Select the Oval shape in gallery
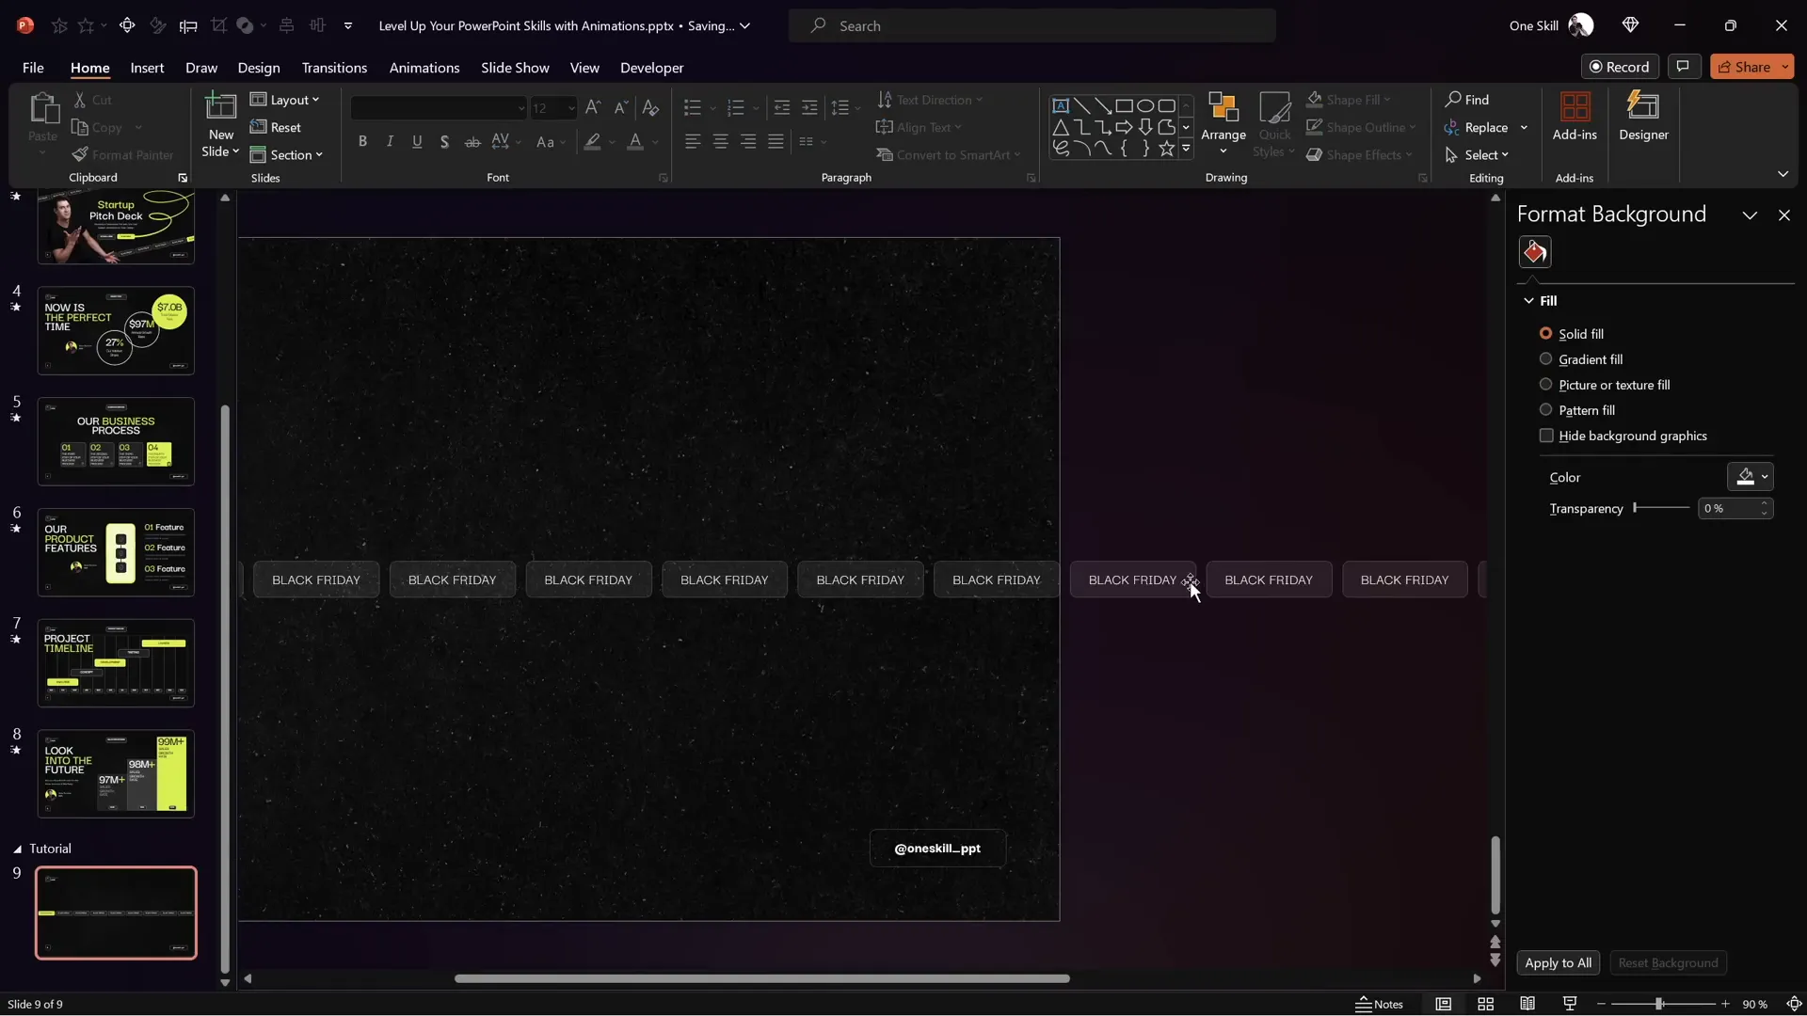The image size is (1807, 1016). 1145,105
